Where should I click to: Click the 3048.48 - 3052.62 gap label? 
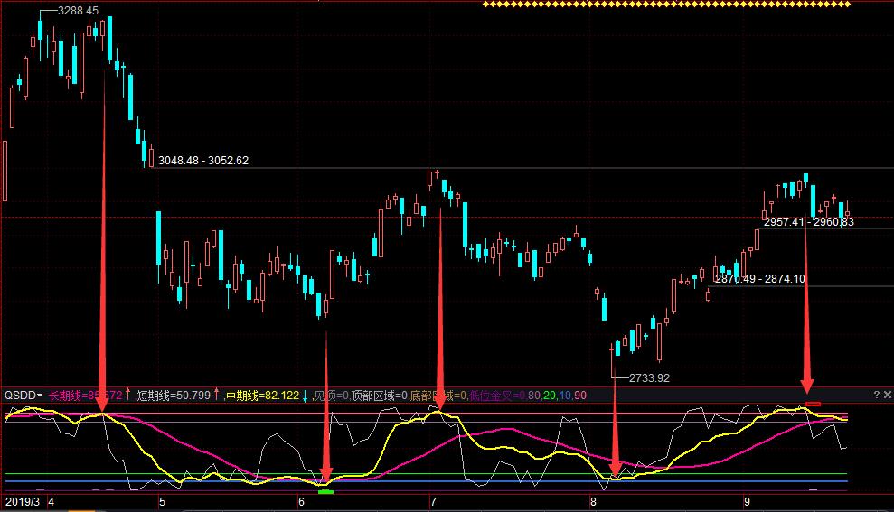202,161
